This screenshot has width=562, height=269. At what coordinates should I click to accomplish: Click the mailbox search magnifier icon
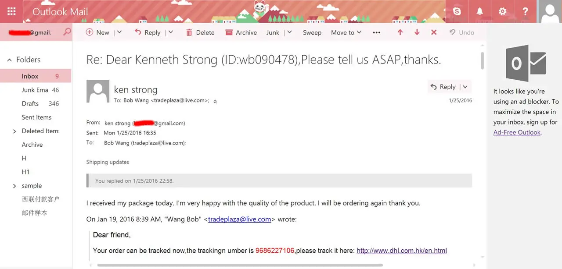(67, 32)
